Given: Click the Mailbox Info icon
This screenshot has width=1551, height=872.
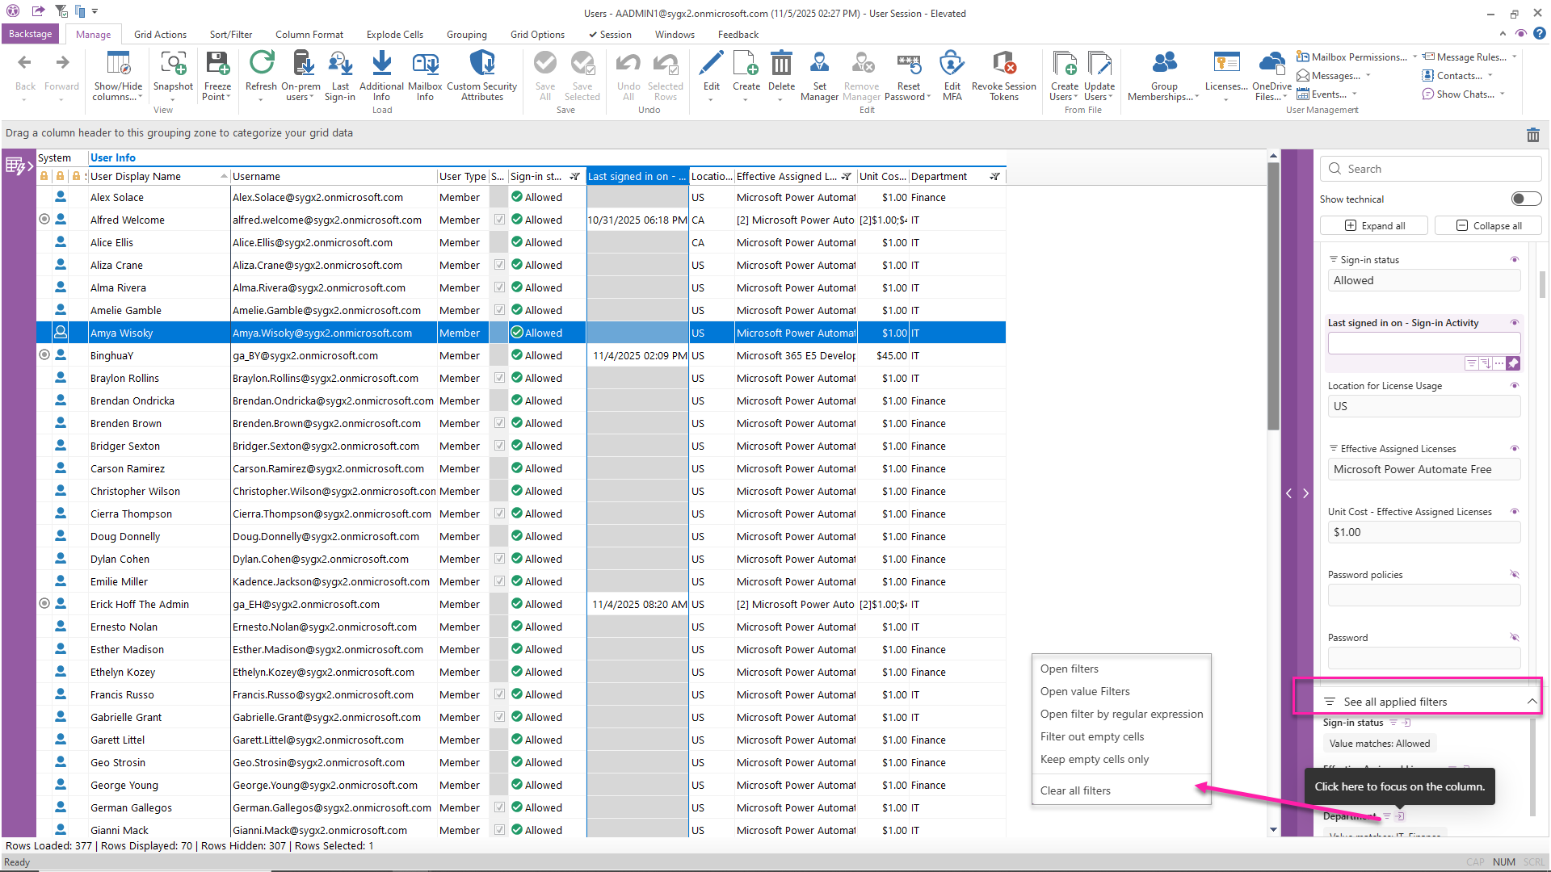Looking at the screenshot, I should [x=425, y=63].
